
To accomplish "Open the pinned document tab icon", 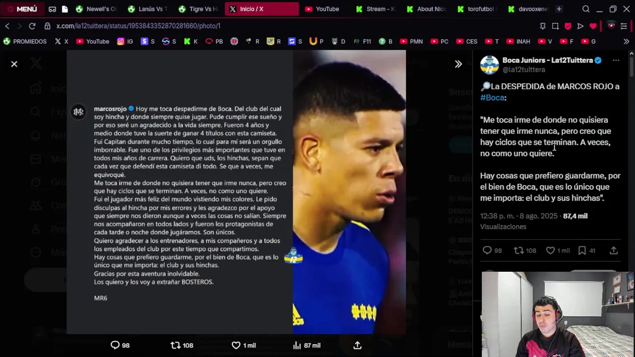I will pos(64,9).
